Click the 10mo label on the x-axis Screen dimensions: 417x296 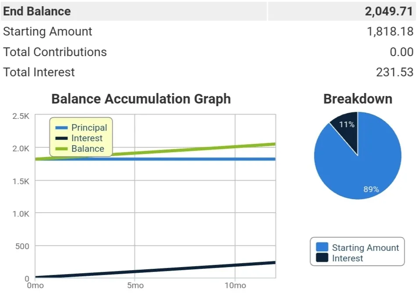(x=235, y=285)
